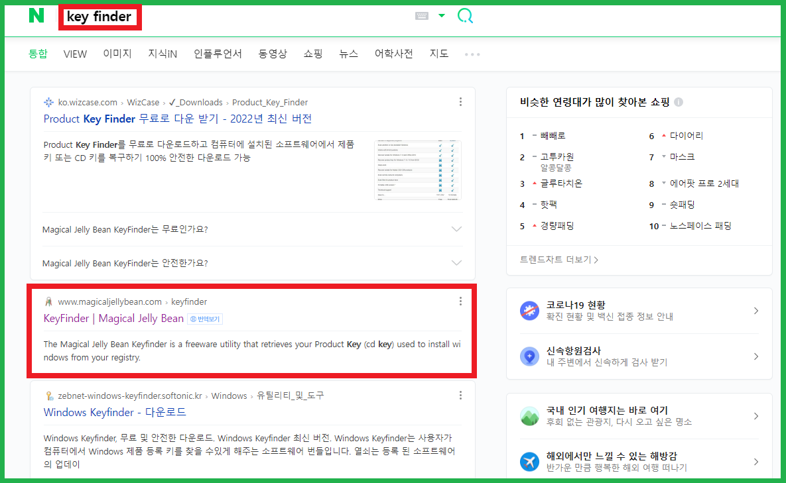Click www.magicaljellybean.com URL text
786x483 pixels.
coord(110,302)
